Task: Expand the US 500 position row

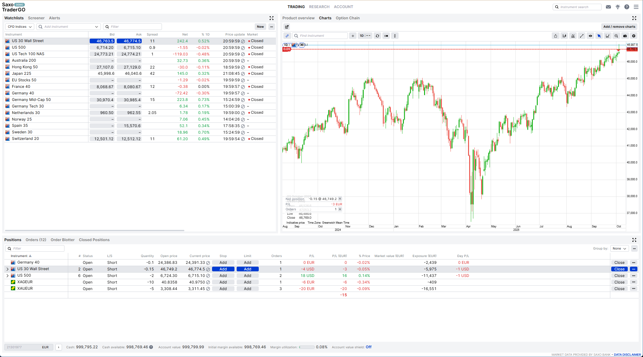Action: pos(7,275)
